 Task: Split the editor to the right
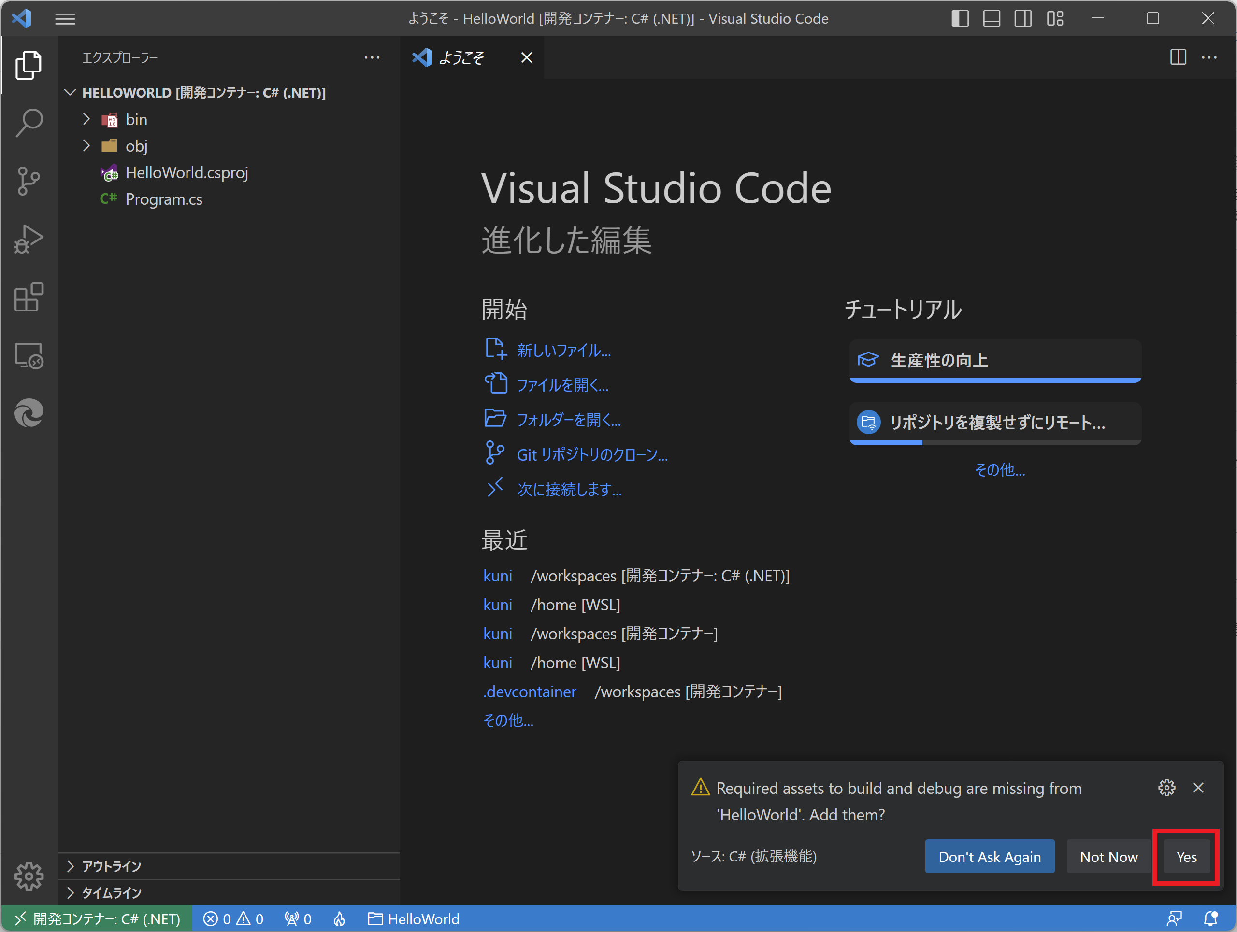tap(1178, 57)
